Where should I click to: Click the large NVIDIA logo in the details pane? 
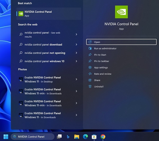pyautogui.click(x=121, y=12)
